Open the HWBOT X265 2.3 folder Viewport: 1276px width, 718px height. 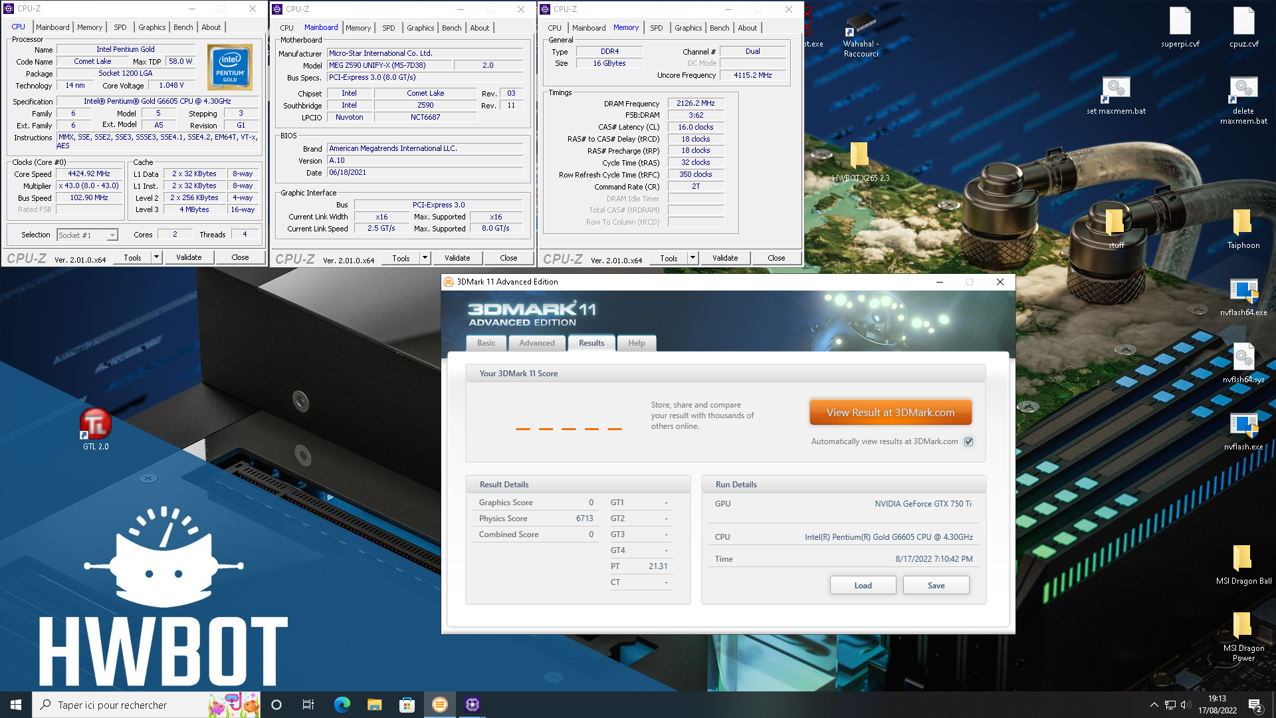pos(861,162)
